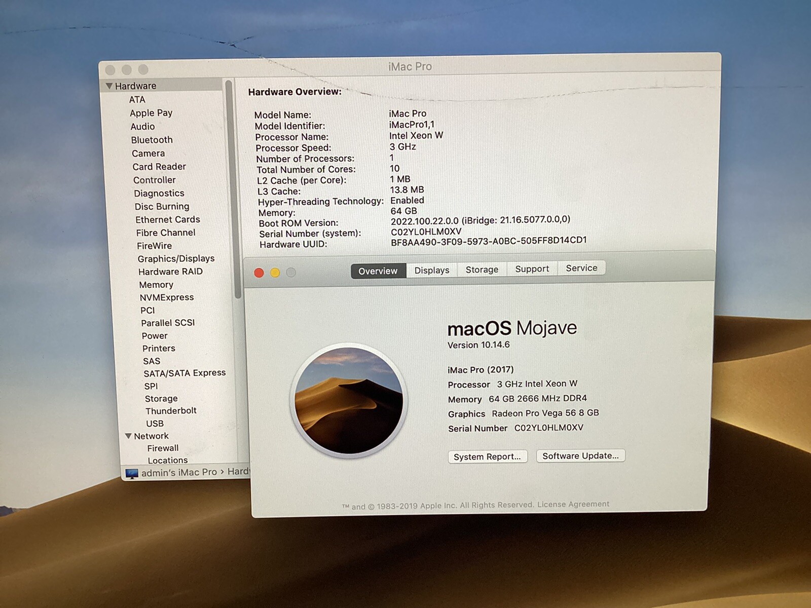Select Firewall under Network
Screen dimensions: 811x608
[x=163, y=448]
